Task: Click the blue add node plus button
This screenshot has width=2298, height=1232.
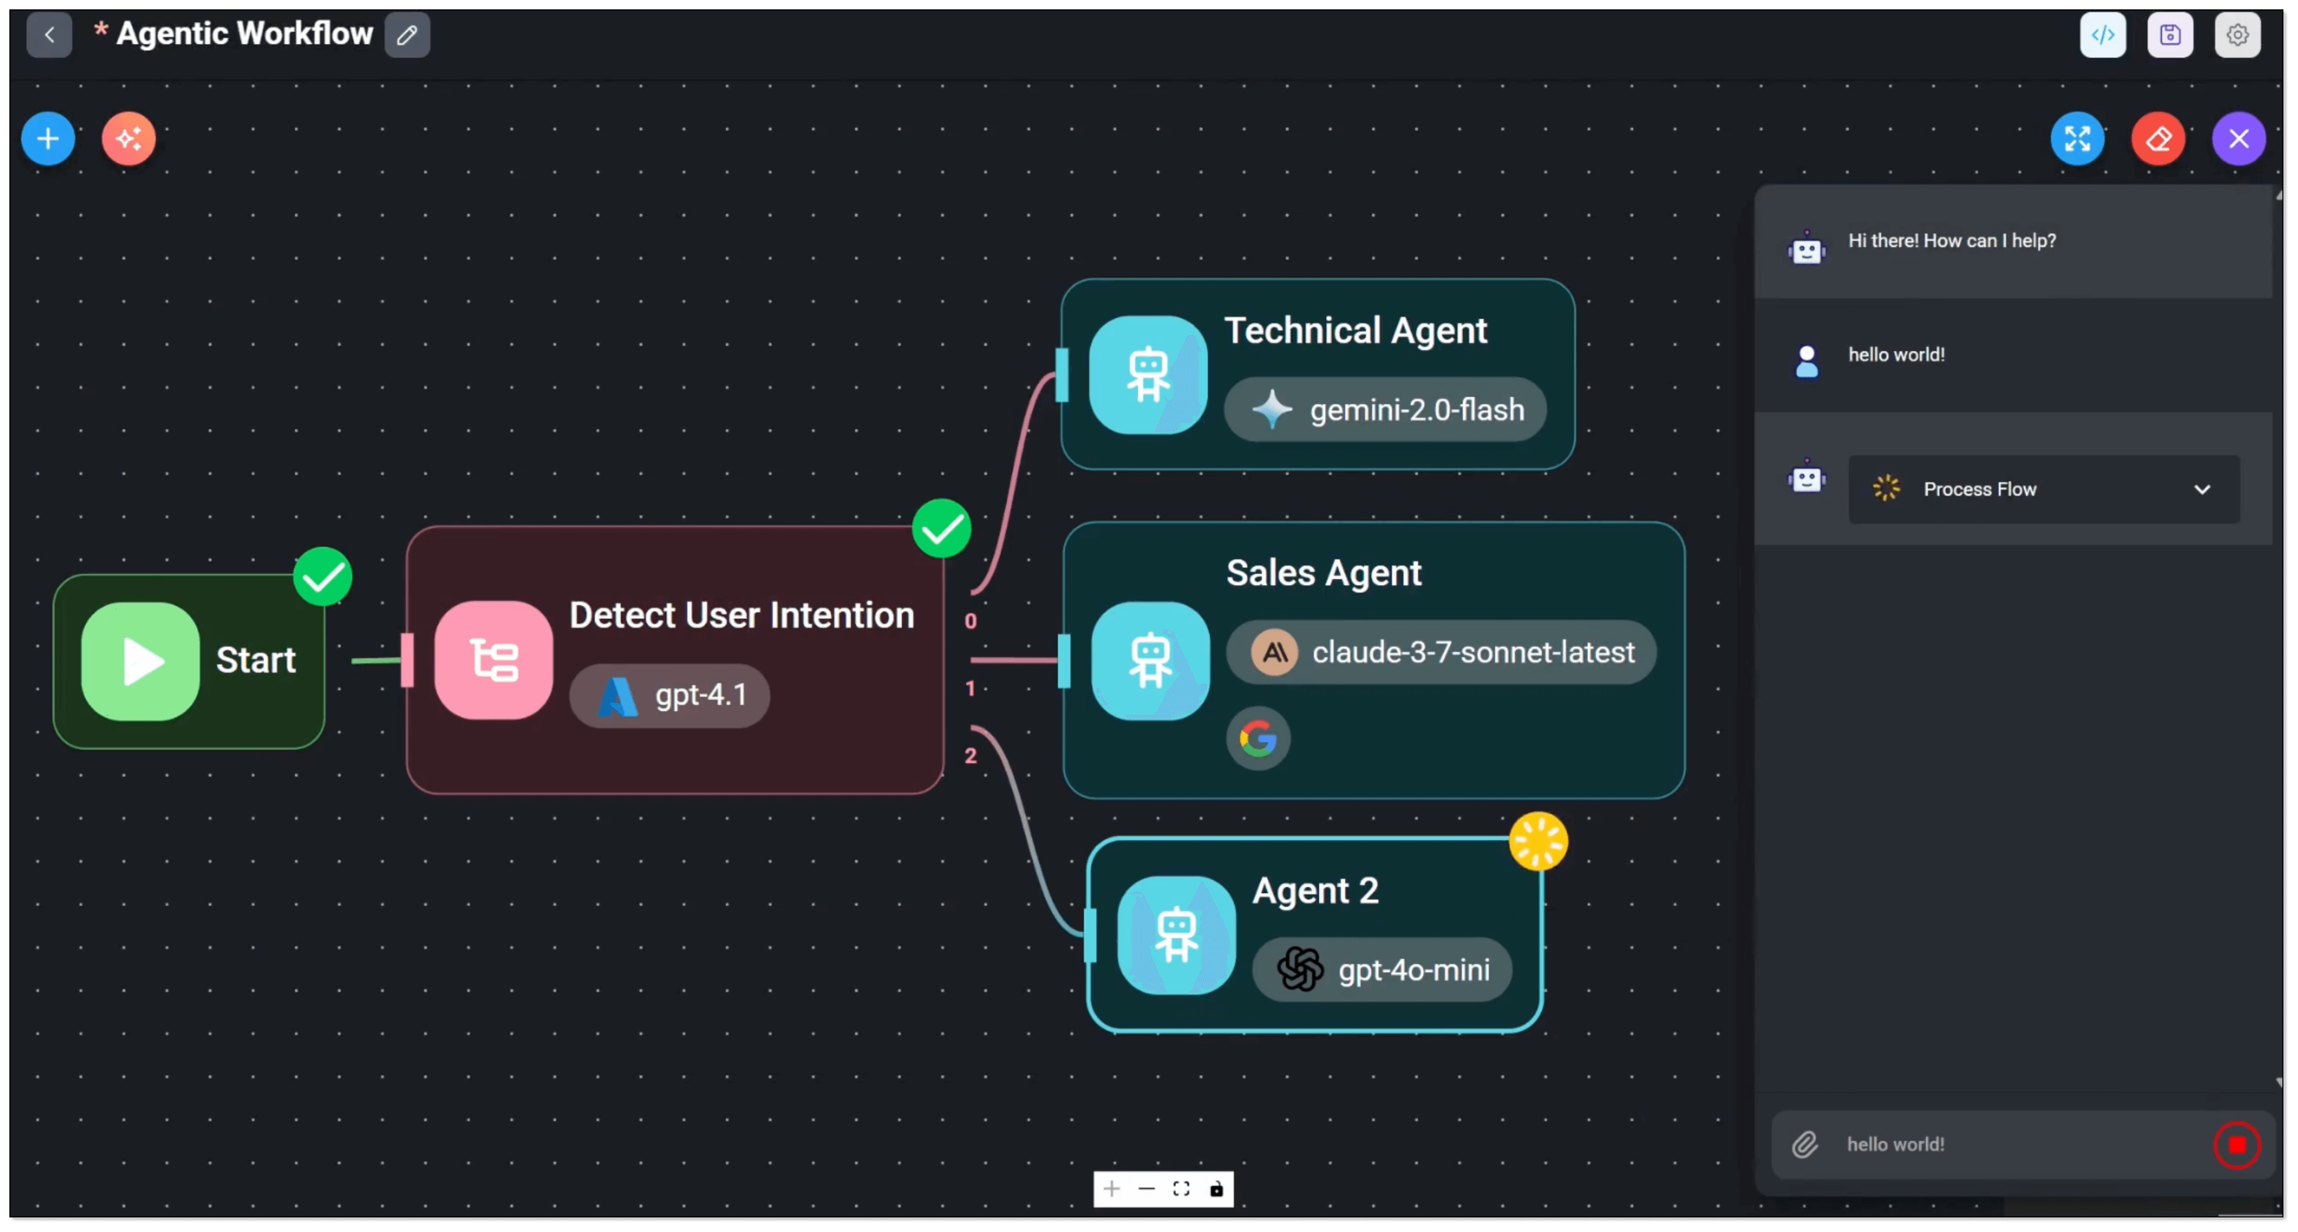Action: (x=48, y=139)
